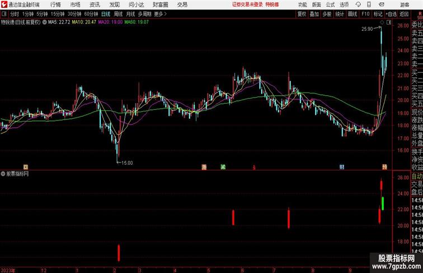Open the 版面 menu
This screenshot has width=423, height=273.
pos(317,4)
